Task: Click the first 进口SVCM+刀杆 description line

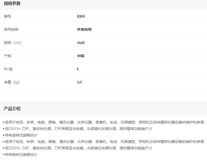Action: [78, 129]
